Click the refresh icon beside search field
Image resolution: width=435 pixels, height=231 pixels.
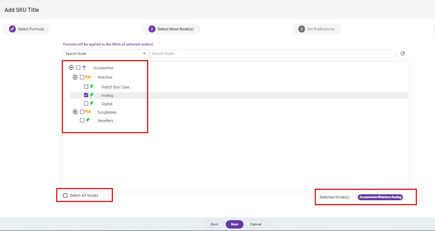pyautogui.click(x=403, y=53)
